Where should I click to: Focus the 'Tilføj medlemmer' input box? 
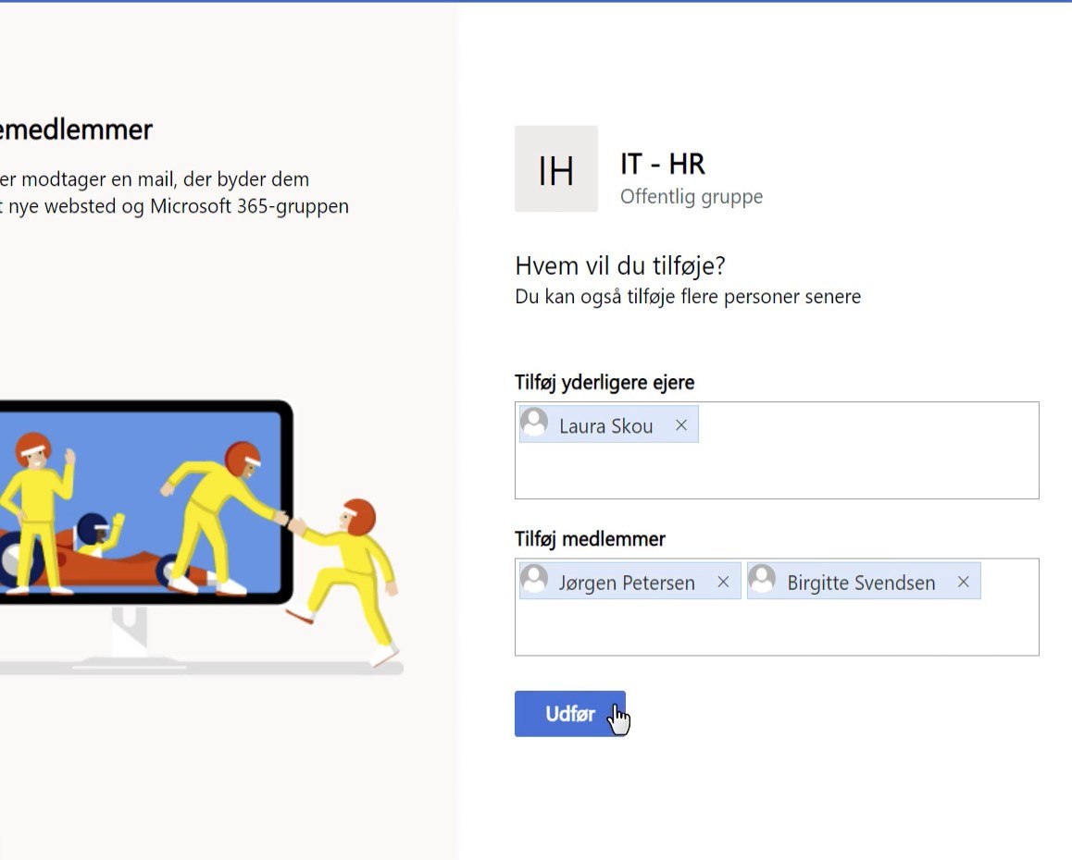(777, 608)
